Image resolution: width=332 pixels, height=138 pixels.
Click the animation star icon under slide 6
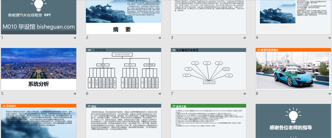160,94
